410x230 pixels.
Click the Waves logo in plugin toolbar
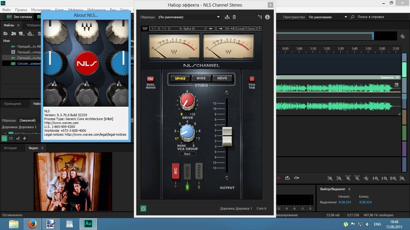pos(145,29)
